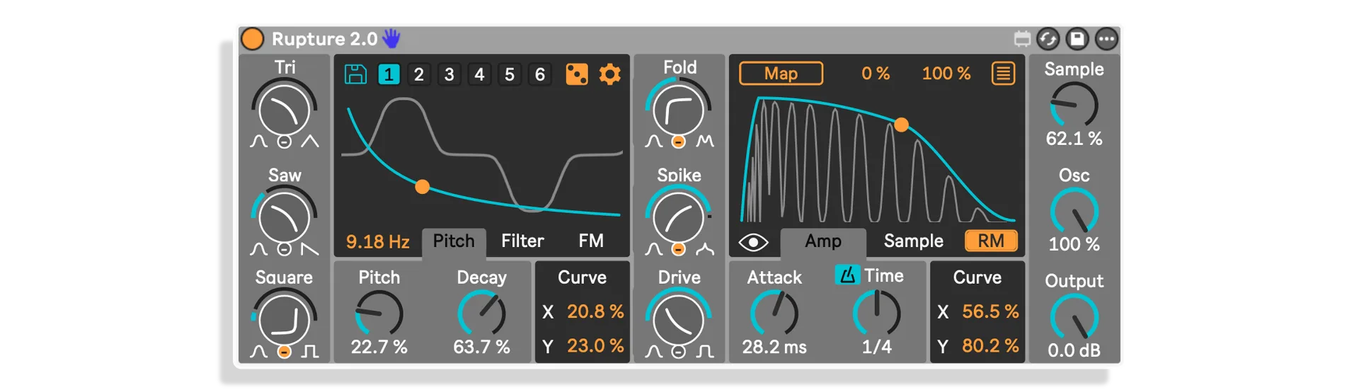Switch to the Amp tab
1359x390 pixels.
pos(823,242)
